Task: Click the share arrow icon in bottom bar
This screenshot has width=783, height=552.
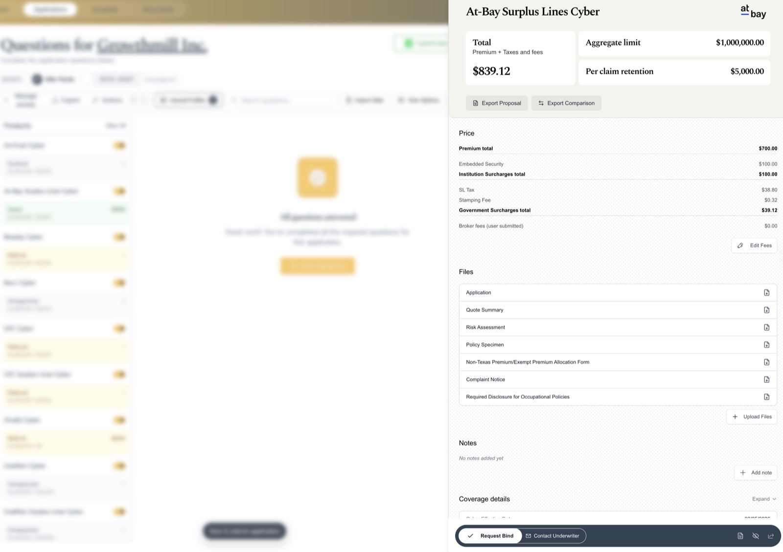Action: click(x=771, y=536)
